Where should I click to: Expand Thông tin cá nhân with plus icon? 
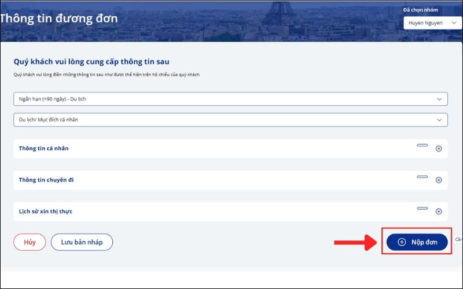point(438,149)
